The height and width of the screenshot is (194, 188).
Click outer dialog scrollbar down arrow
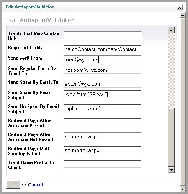coord(183,189)
